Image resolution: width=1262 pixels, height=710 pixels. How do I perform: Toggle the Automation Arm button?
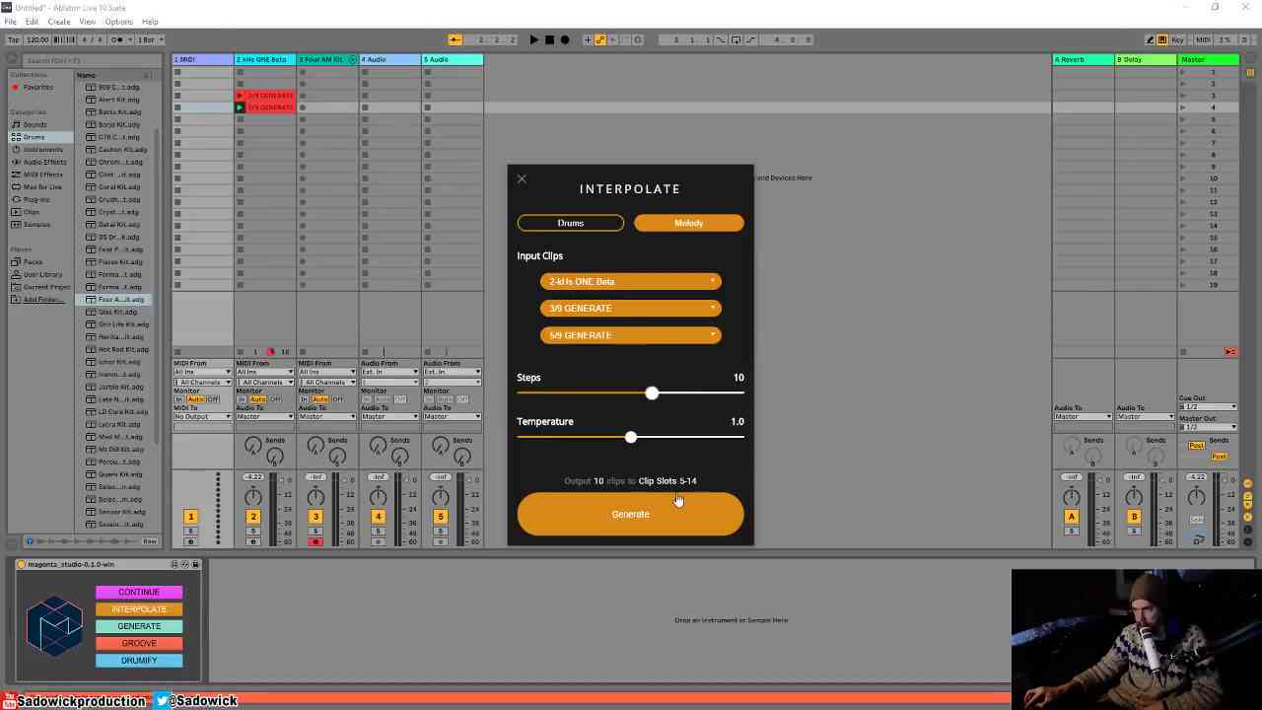[x=600, y=39]
